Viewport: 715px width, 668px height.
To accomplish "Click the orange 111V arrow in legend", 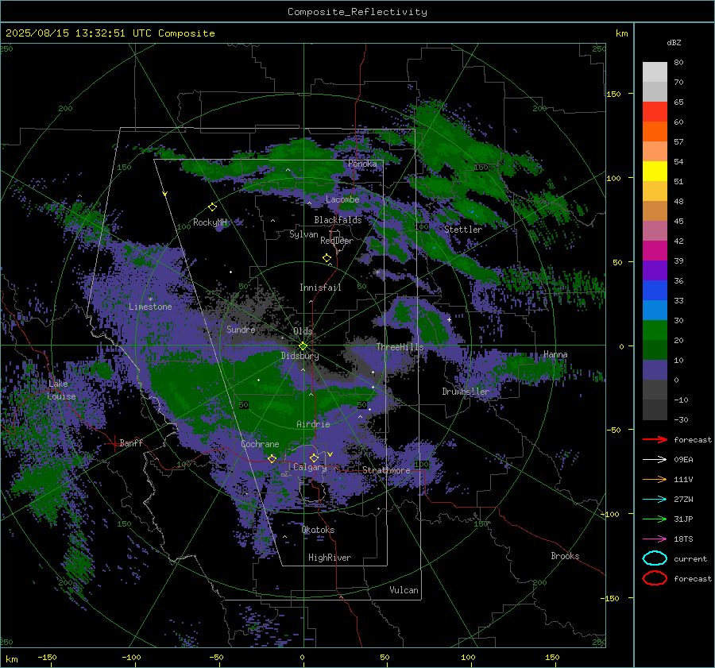I will [x=655, y=479].
